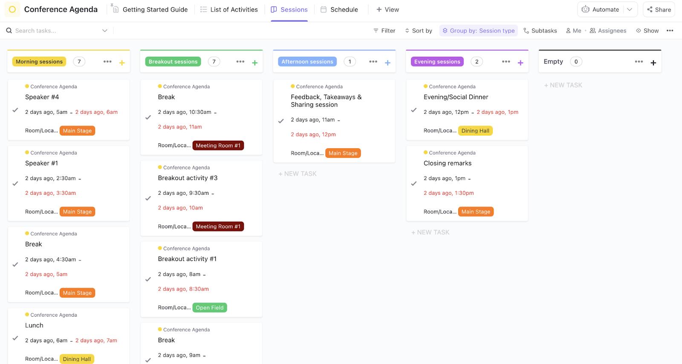682x364 pixels.
Task: Mark Feedback, Takeaways & Sharing session complete
Action: 281,121
